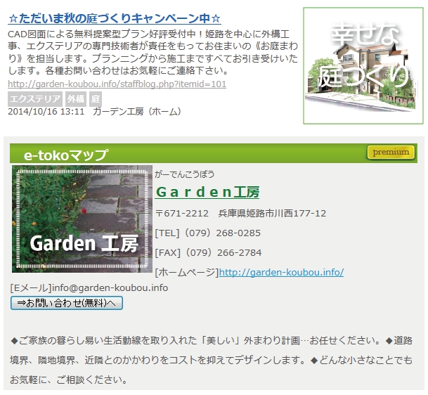The height and width of the screenshot is (395, 428).
Task: Click the がーでんこうぼう reading text
Action: pos(185,174)
